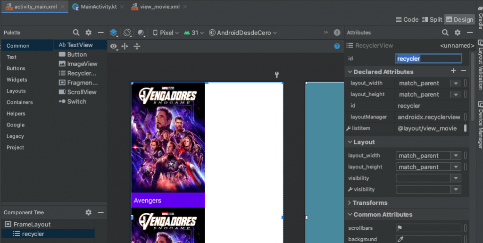Select the Common palette category
This screenshot has width=483, height=243.
[x=27, y=46]
